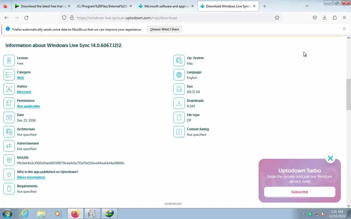Click the Author profile icon
Image resolution: width=351 pixels, height=219 pixels.
9,89
